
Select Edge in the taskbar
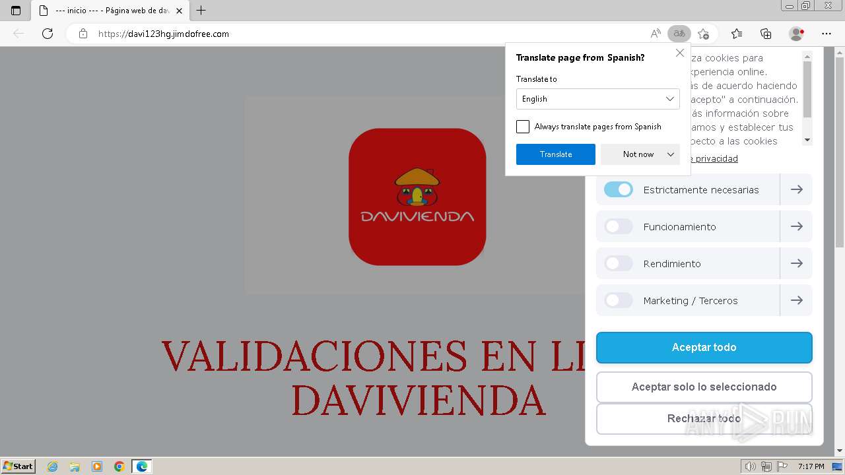[142, 466]
